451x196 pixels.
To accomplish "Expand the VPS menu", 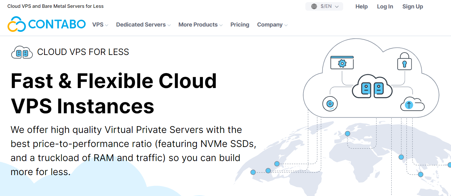I will (100, 25).
